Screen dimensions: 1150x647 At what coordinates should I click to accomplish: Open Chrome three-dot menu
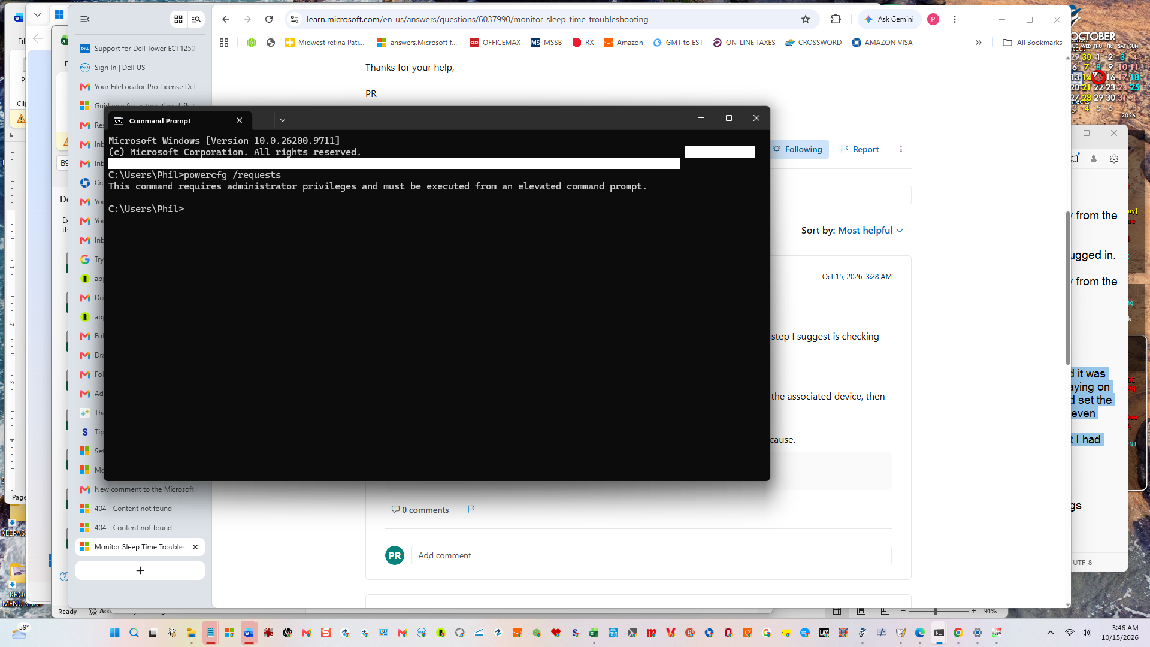[x=955, y=19]
